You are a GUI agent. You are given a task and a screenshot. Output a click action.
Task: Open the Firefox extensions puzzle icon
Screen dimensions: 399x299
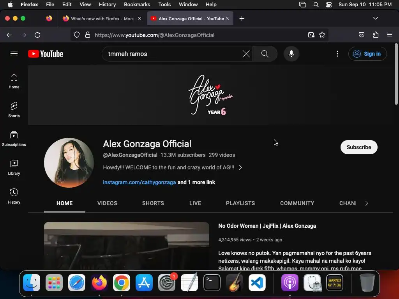[x=376, y=35]
